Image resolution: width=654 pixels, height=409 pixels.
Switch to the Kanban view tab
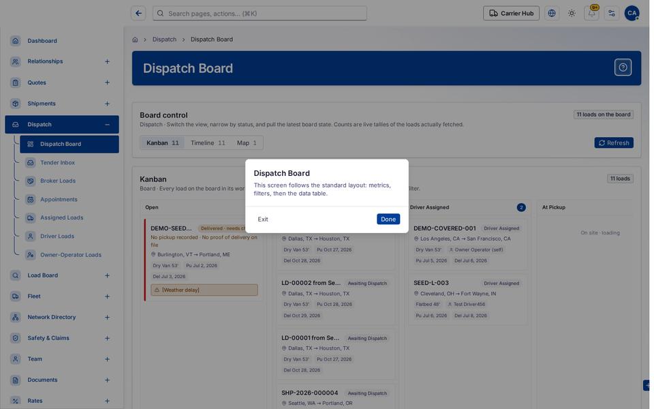(x=162, y=143)
